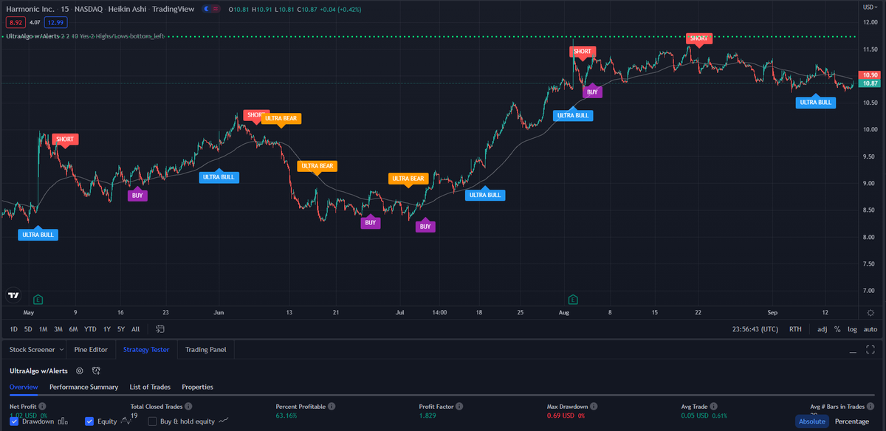
Task: Click the ULTRA BULL label in September
Action: coord(816,103)
